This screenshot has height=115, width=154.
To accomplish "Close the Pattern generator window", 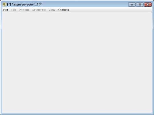I will (x=148, y=5).
